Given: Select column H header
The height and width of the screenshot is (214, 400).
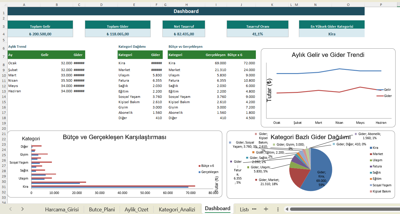Looking at the screenshot, I should tap(187, 4).
